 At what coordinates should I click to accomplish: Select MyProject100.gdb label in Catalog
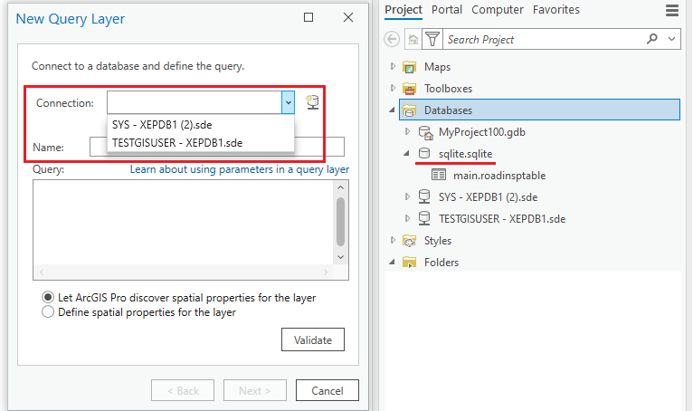[x=481, y=132]
